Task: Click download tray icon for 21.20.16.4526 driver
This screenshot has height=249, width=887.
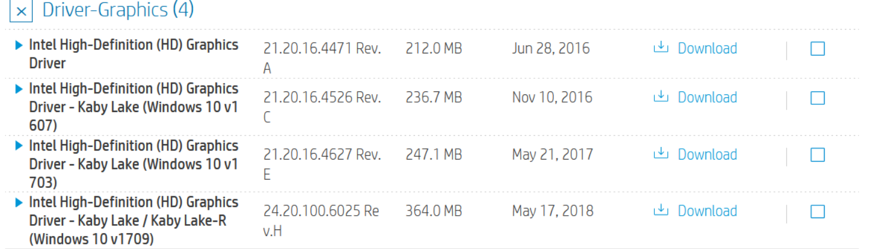Action: [x=661, y=97]
